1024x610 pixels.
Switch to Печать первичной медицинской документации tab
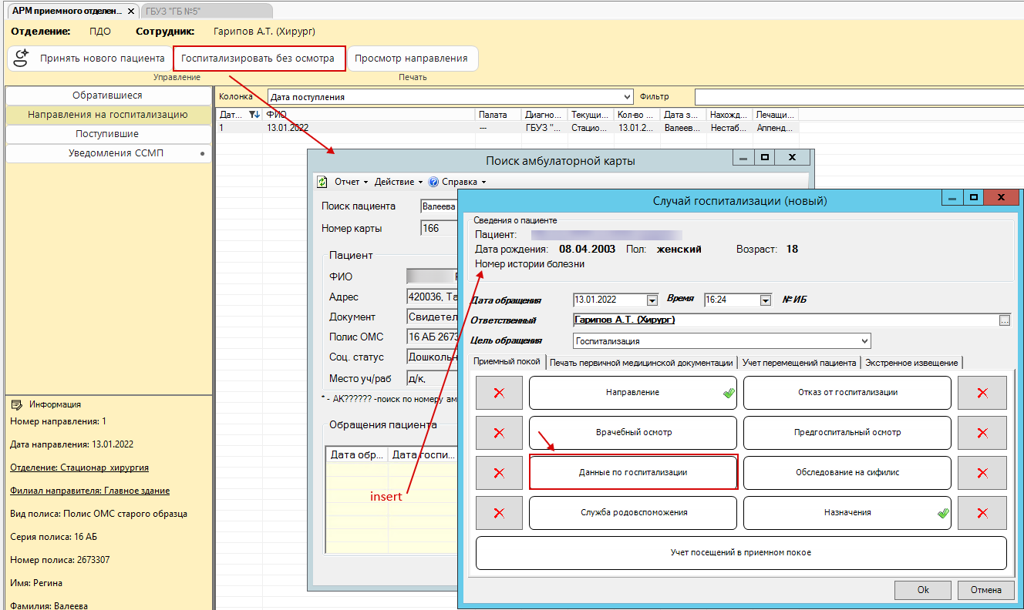click(642, 363)
